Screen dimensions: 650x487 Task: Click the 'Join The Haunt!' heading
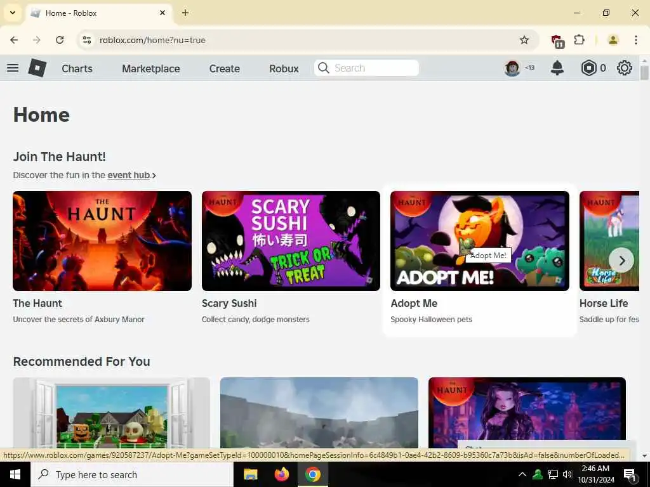[59, 157]
